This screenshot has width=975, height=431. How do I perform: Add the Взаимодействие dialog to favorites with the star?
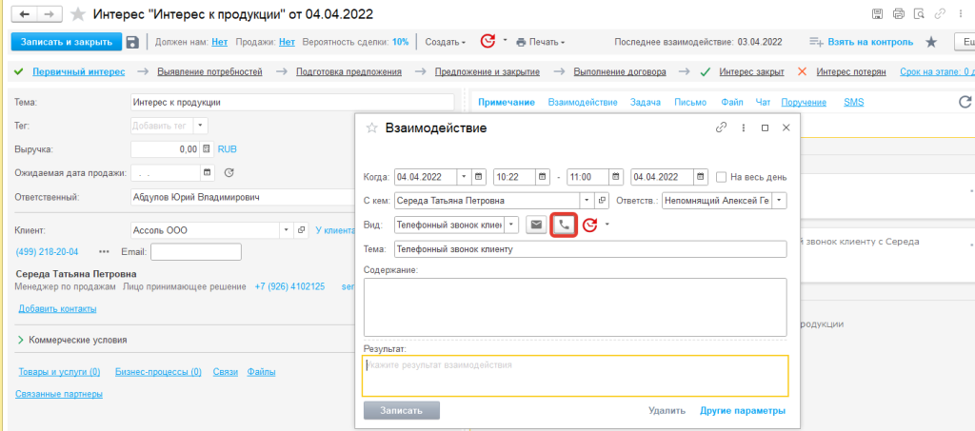372,127
